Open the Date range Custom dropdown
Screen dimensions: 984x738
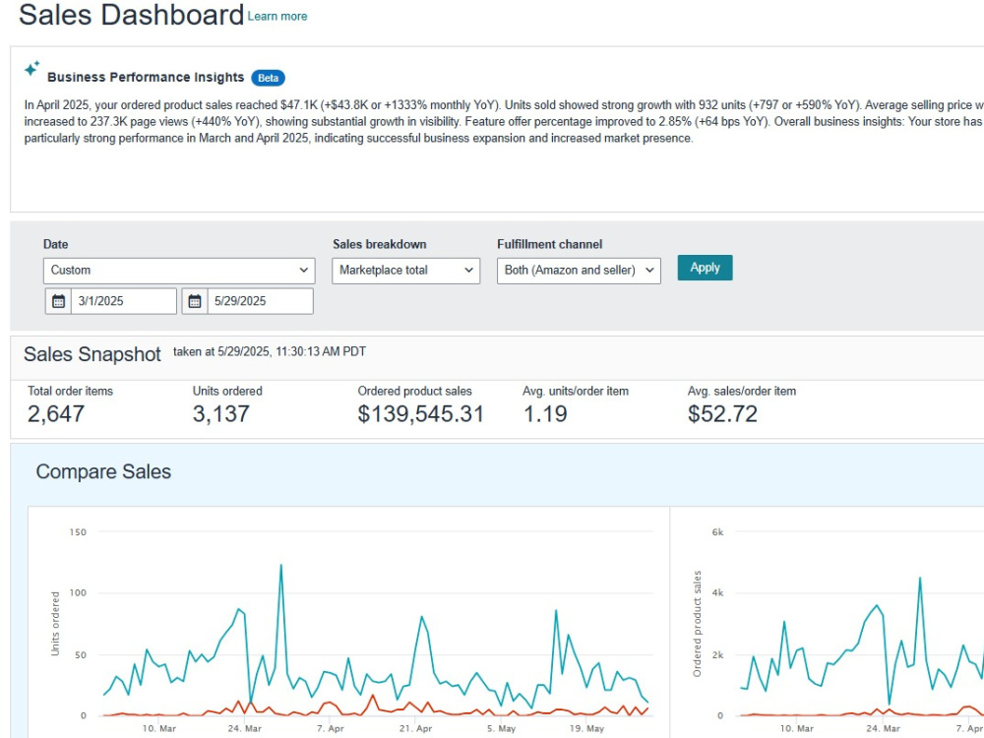click(x=179, y=271)
